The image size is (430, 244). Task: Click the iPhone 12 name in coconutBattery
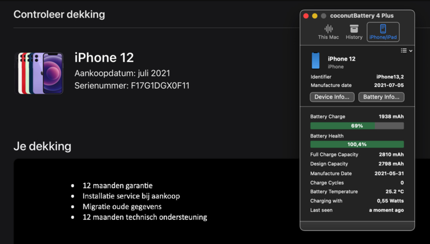pyautogui.click(x=342, y=59)
